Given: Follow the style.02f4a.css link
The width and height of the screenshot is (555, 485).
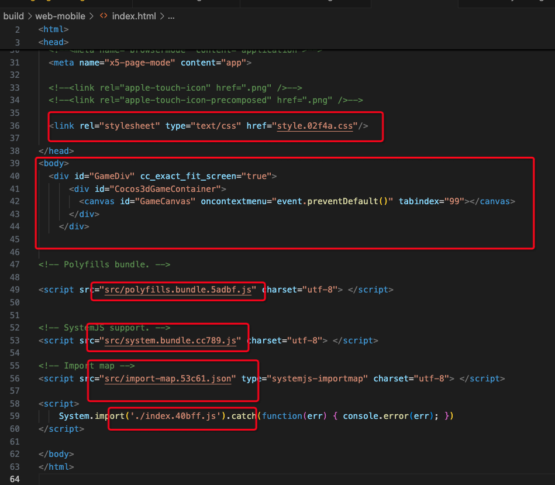Looking at the screenshot, I should (316, 126).
